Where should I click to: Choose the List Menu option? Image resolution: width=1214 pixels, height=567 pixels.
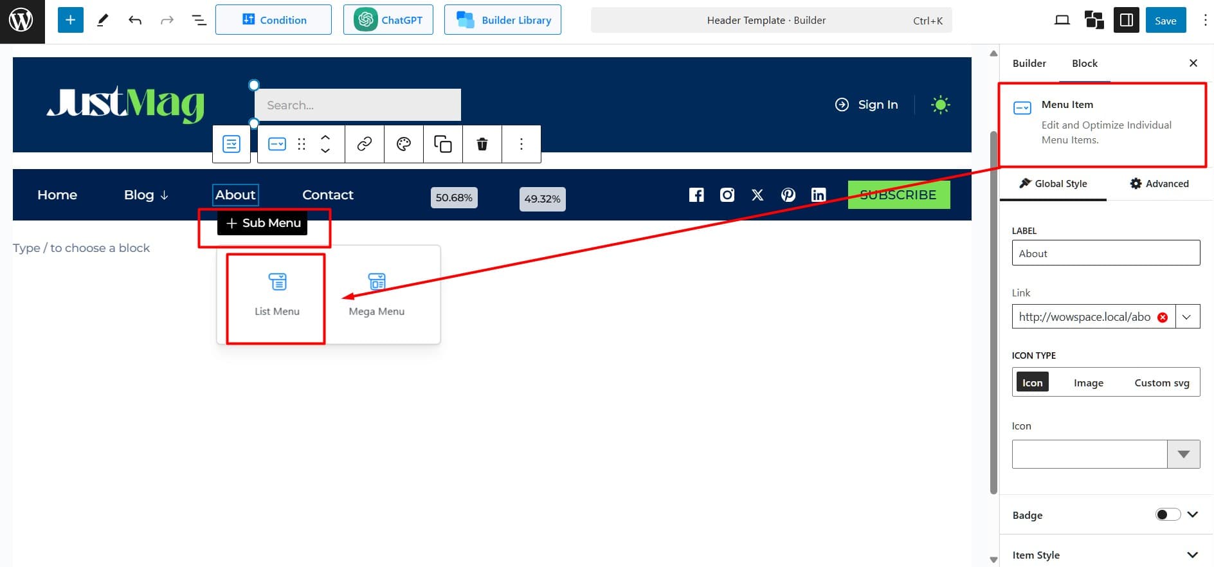[277, 294]
